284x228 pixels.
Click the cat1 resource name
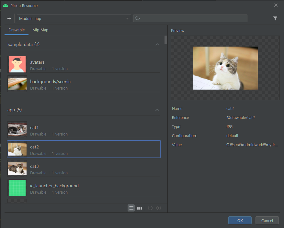tap(34, 127)
